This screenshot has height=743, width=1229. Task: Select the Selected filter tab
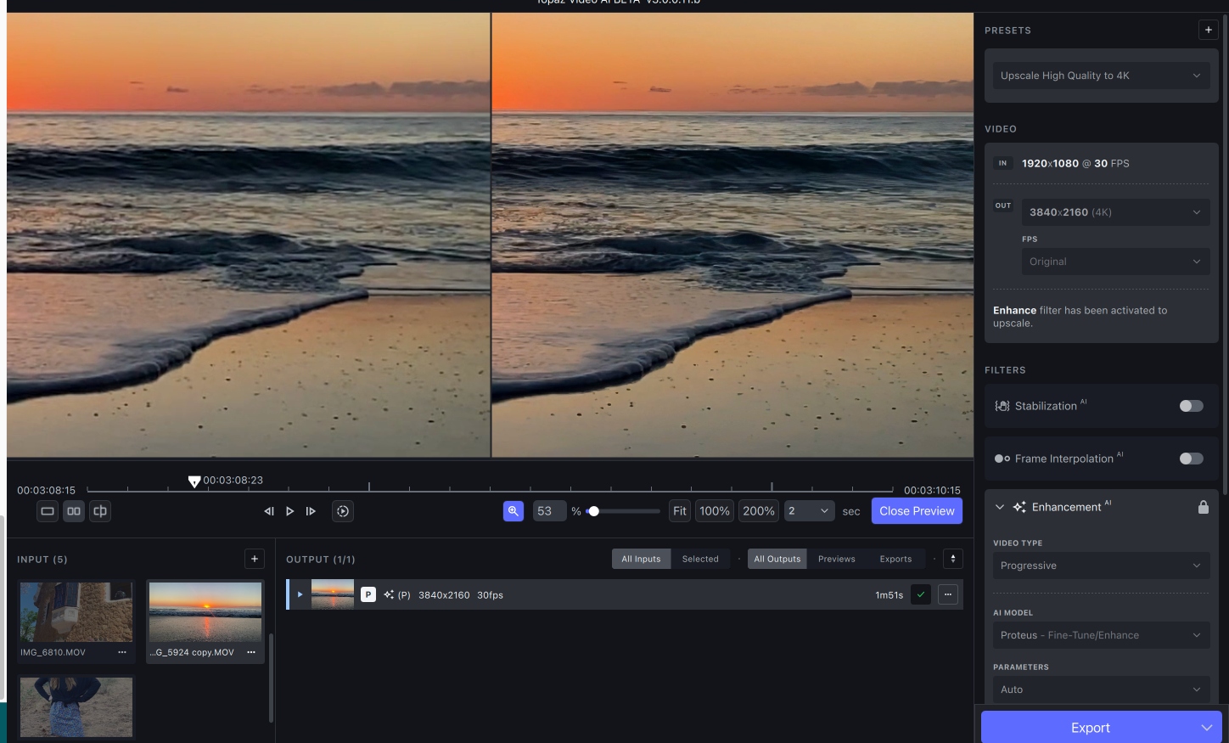pos(700,559)
